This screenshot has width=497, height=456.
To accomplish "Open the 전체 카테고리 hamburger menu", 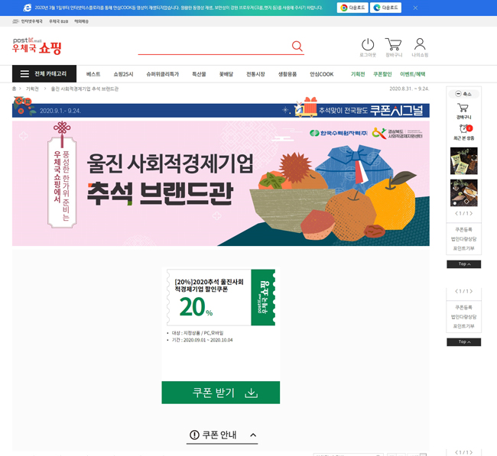I will (x=44, y=74).
